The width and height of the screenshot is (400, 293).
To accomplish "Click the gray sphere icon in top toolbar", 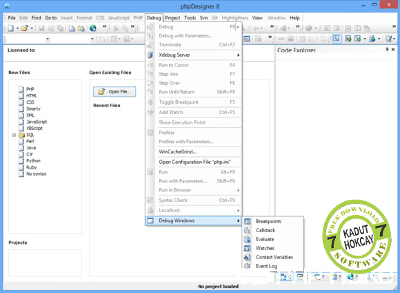I will tap(309, 28).
